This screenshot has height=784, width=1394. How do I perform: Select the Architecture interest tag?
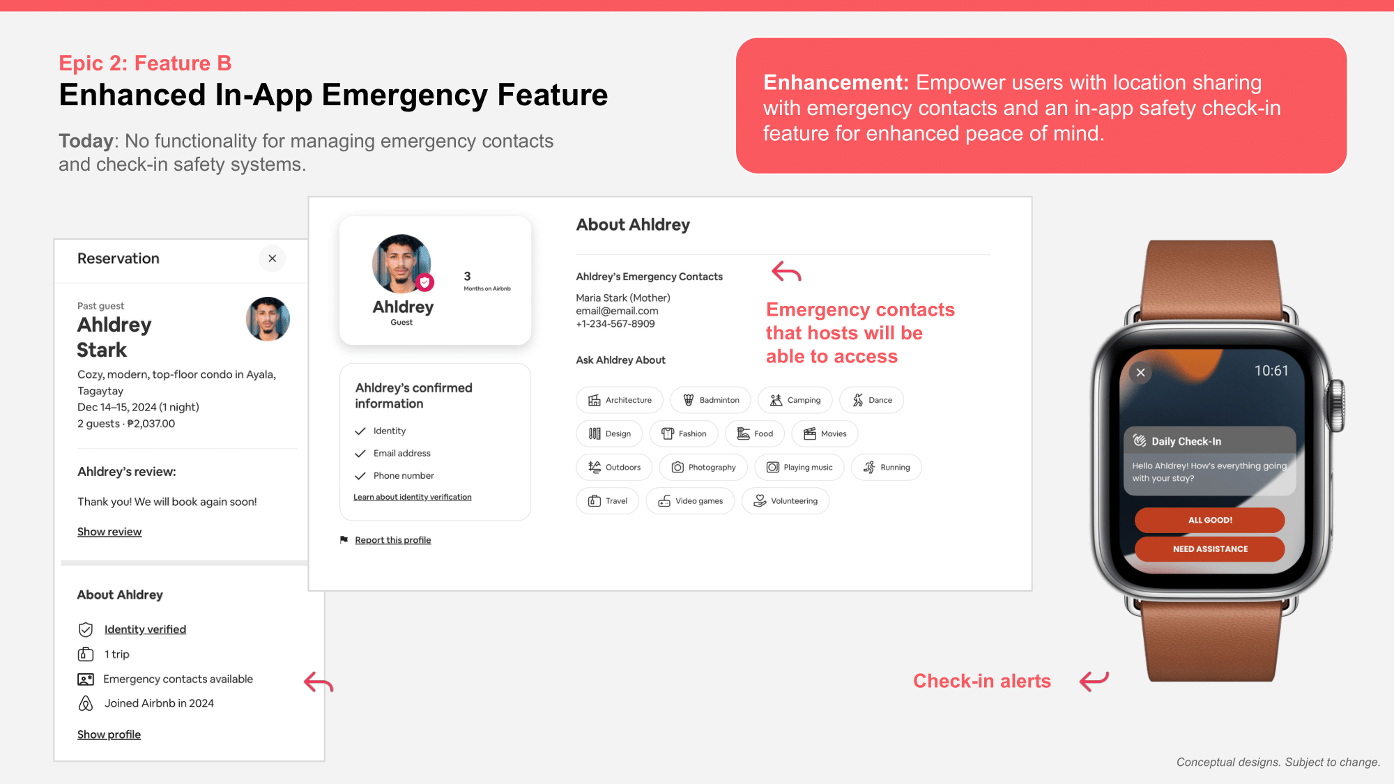tap(620, 400)
